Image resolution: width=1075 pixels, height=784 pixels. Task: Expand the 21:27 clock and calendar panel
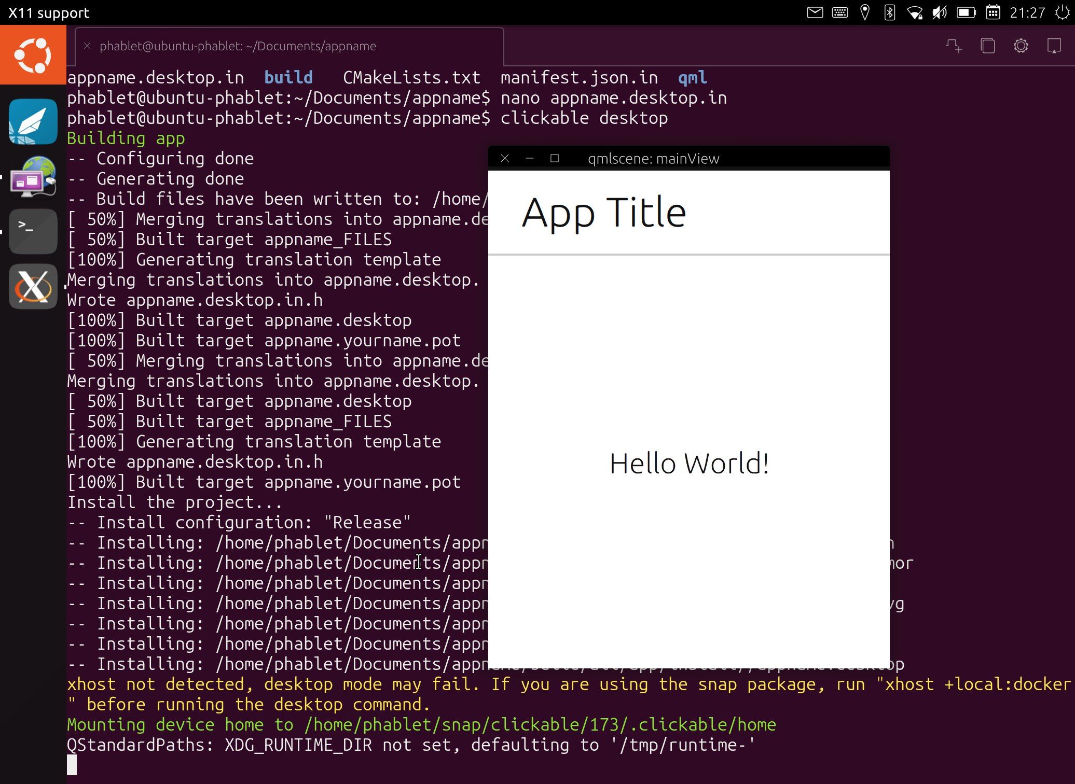point(1027,12)
